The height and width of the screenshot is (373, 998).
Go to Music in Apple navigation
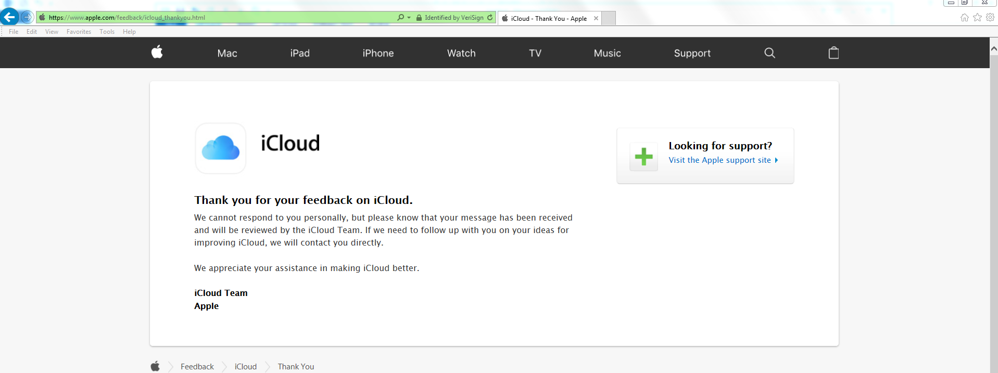coord(607,53)
